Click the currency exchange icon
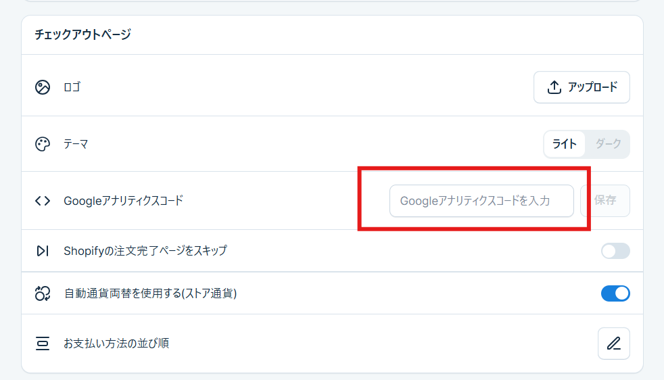Viewport: 664px width, 380px height. (x=43, y=293)
